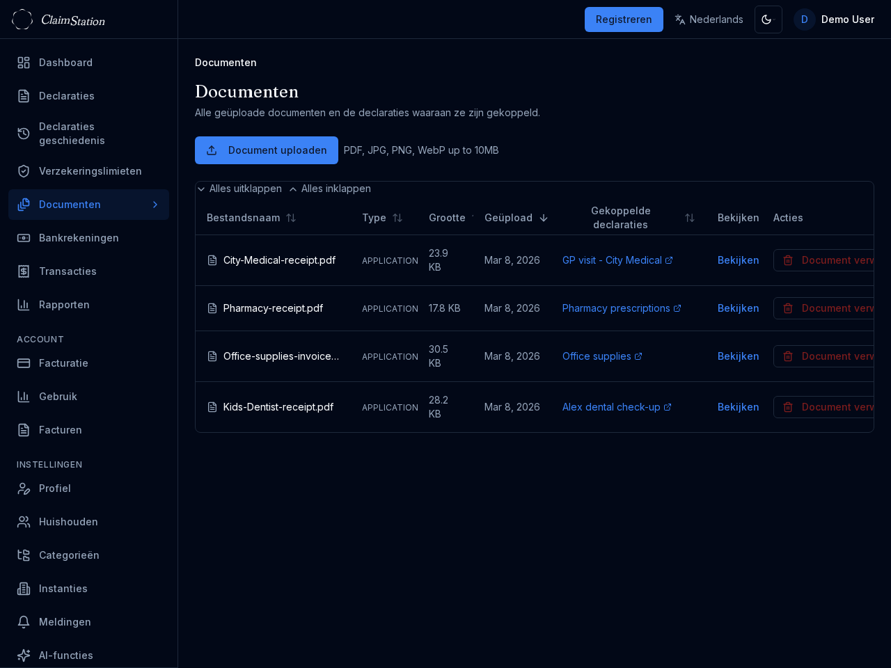
Task: Sort by Gekoppelde declaraties sort icon
Action: click(x=689, y=218)
